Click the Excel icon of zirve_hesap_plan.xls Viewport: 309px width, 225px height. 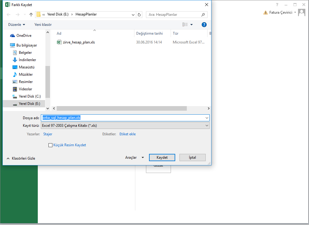point(59,42)
